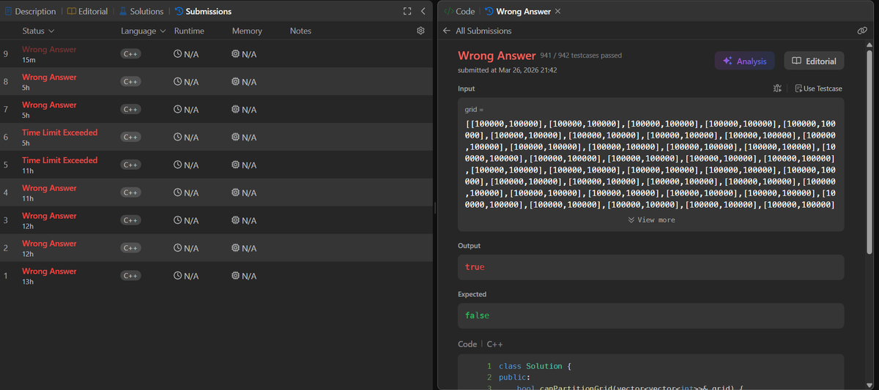The width and height of the screenshot is (879, 390).
Task: Expand input with View more
Action: 651,220
